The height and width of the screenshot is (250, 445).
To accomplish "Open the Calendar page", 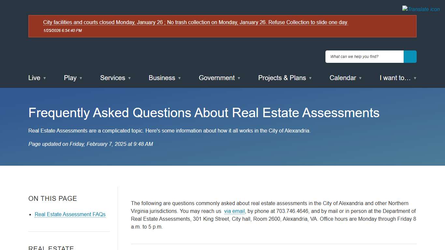I will (x=343, y=78).
